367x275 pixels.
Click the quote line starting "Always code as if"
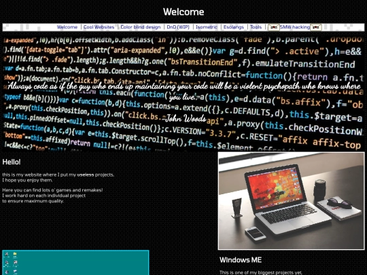coord(183,86)
